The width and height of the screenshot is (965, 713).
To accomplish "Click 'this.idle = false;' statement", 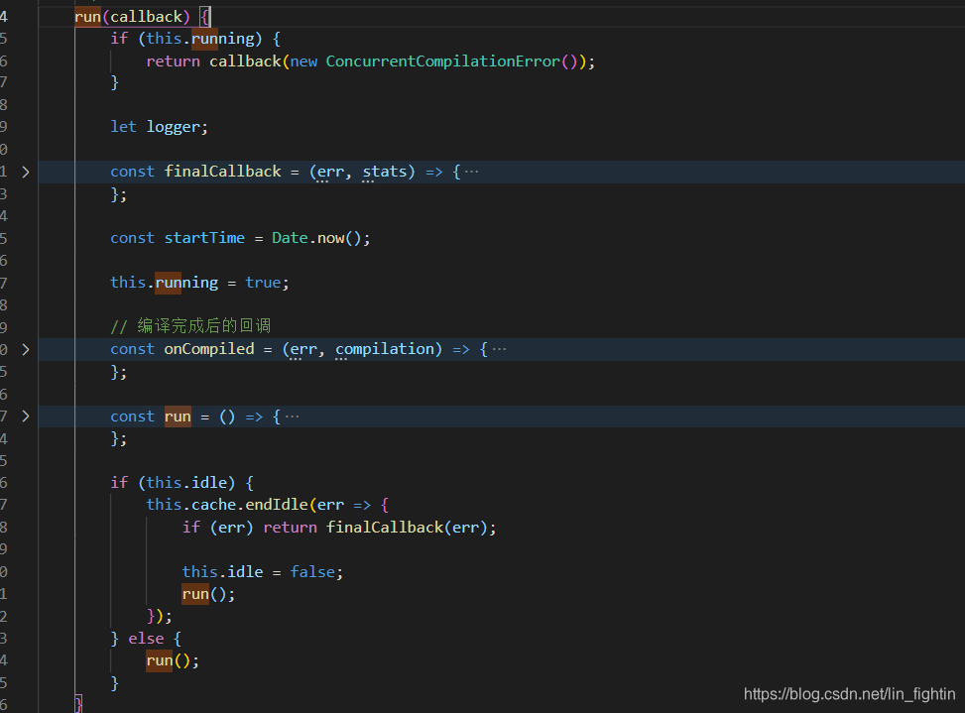I will pyautogui.click(x=263, y=571).
